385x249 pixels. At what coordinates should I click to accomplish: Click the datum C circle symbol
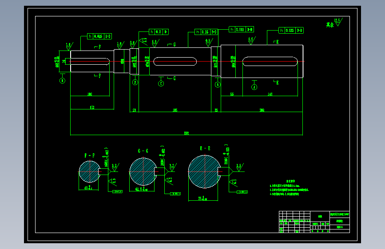pyautogui.click(x=161, y=84)
